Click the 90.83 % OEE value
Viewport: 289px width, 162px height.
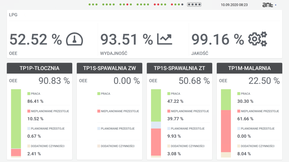tap(54, 81)
